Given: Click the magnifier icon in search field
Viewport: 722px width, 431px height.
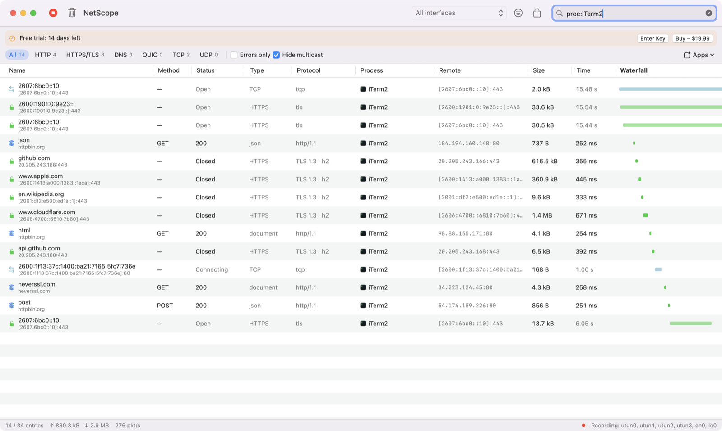Looking at the screenshot, I should coord(560,14).
